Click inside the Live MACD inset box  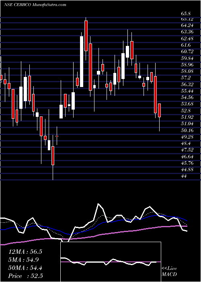111,262
